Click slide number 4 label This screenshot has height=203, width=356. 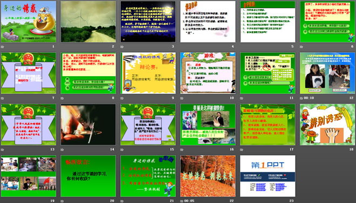click(x=232, y=47)
